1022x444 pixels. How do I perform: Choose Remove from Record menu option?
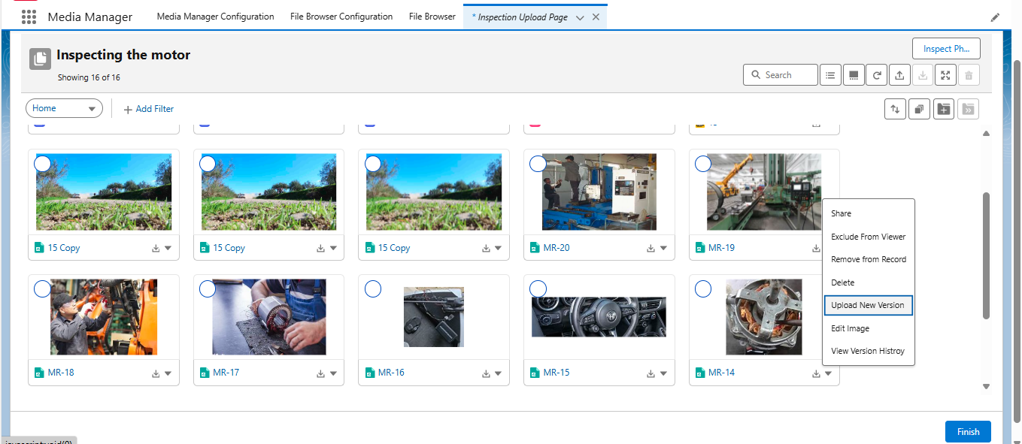point(869,259)
